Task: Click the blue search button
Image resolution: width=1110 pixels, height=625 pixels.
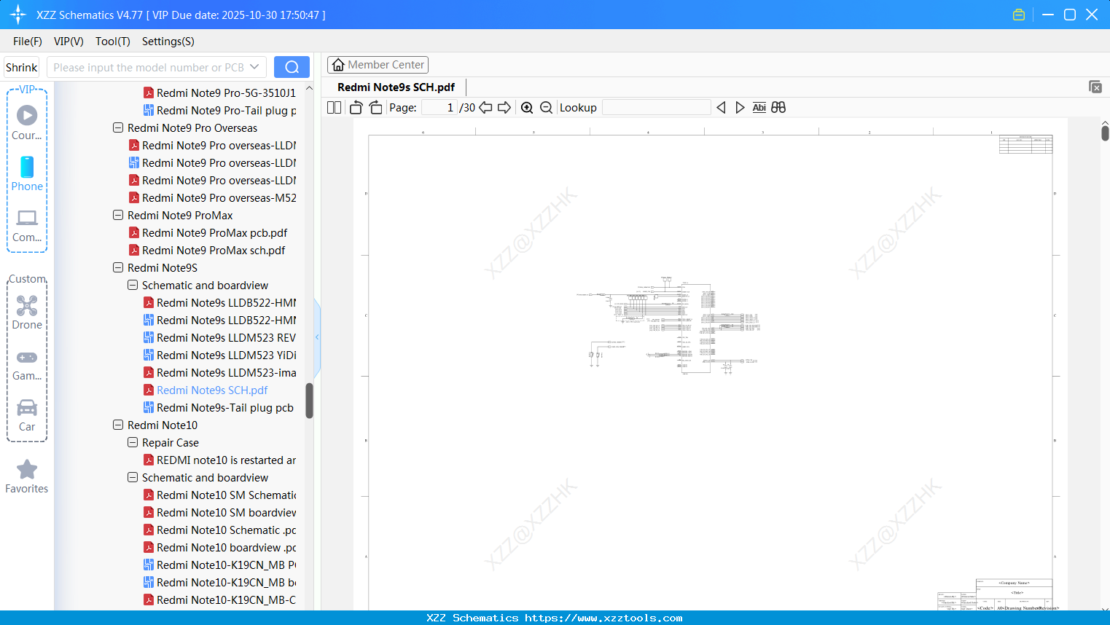Action: (x=292, y=67)
